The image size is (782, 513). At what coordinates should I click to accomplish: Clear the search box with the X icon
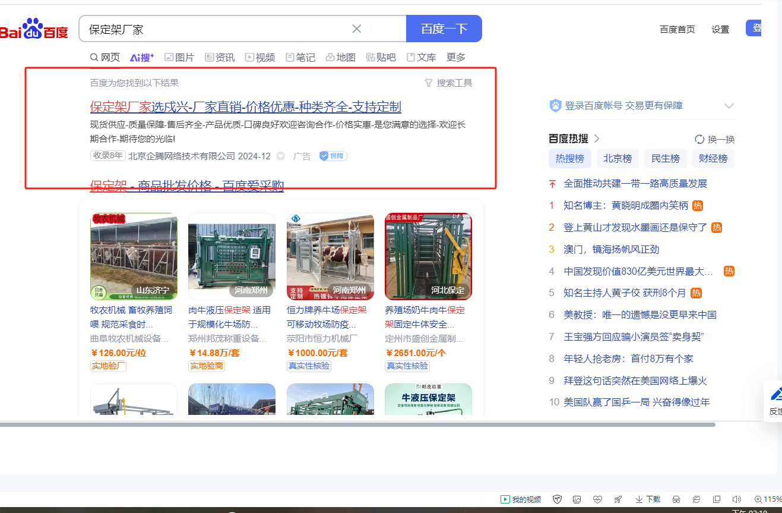(356, 29)
